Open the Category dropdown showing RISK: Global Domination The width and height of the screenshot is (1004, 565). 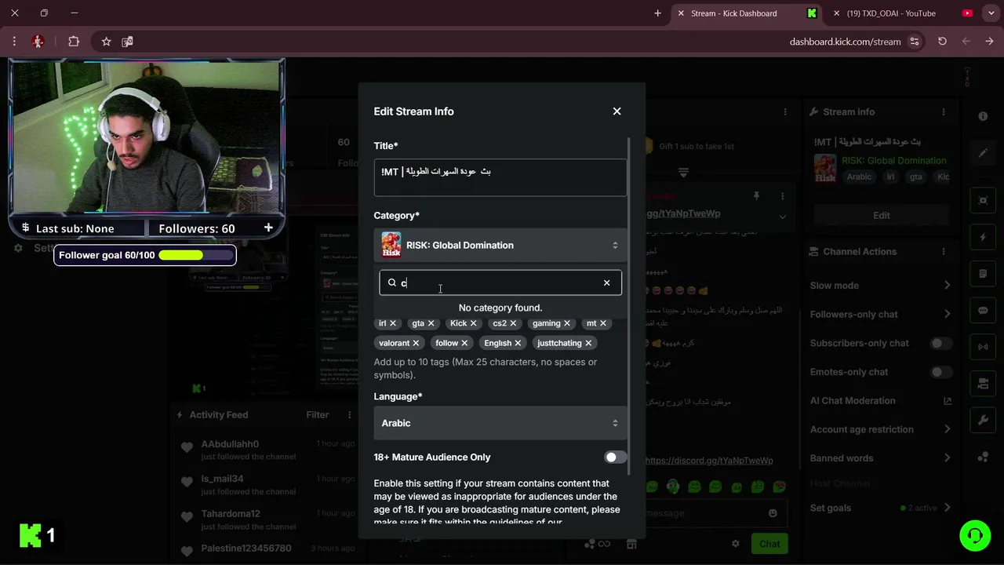[x=500, y=245]
